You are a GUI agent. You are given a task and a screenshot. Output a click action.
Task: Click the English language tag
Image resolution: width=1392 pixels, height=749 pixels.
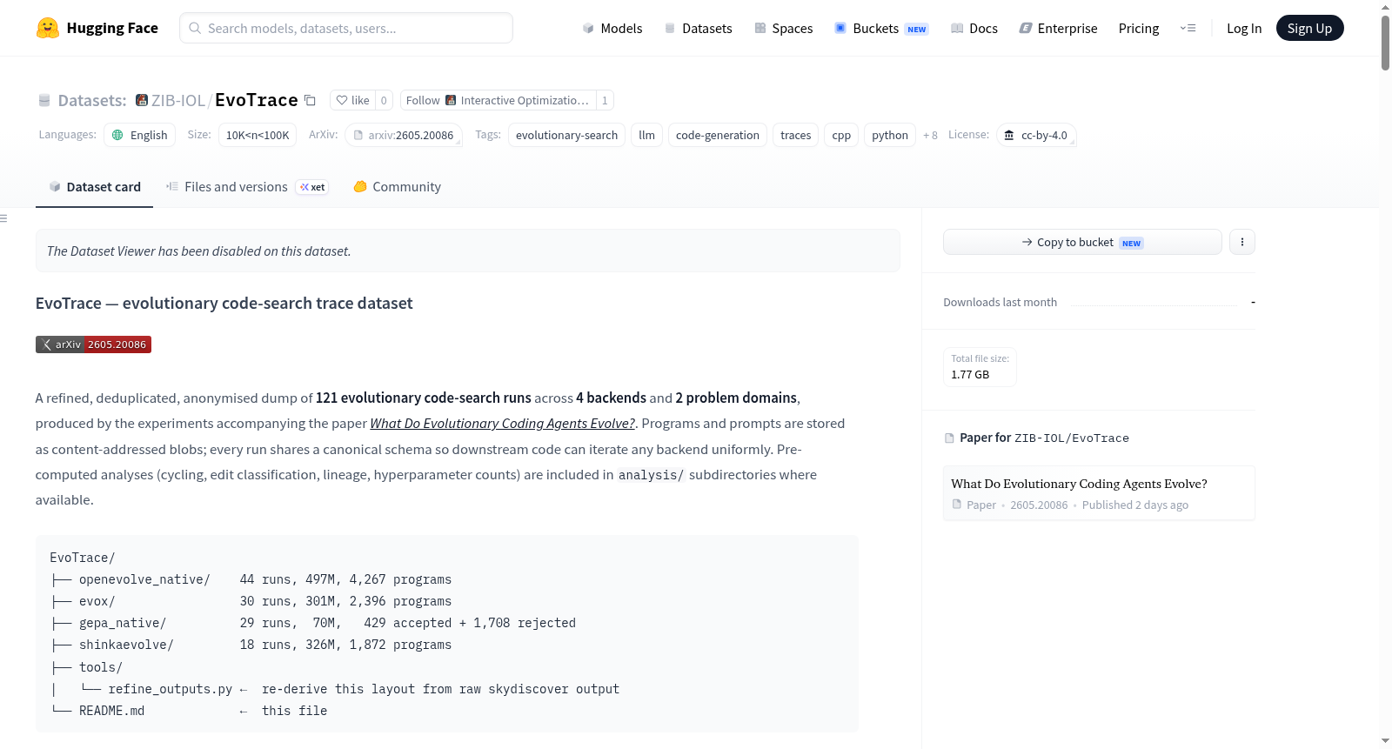point(140,135)
